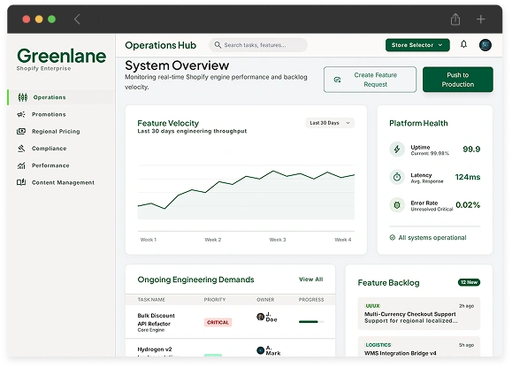The image size is (512, 368).
Task: Click Create Feature Request button
Action: click(370, 80)
